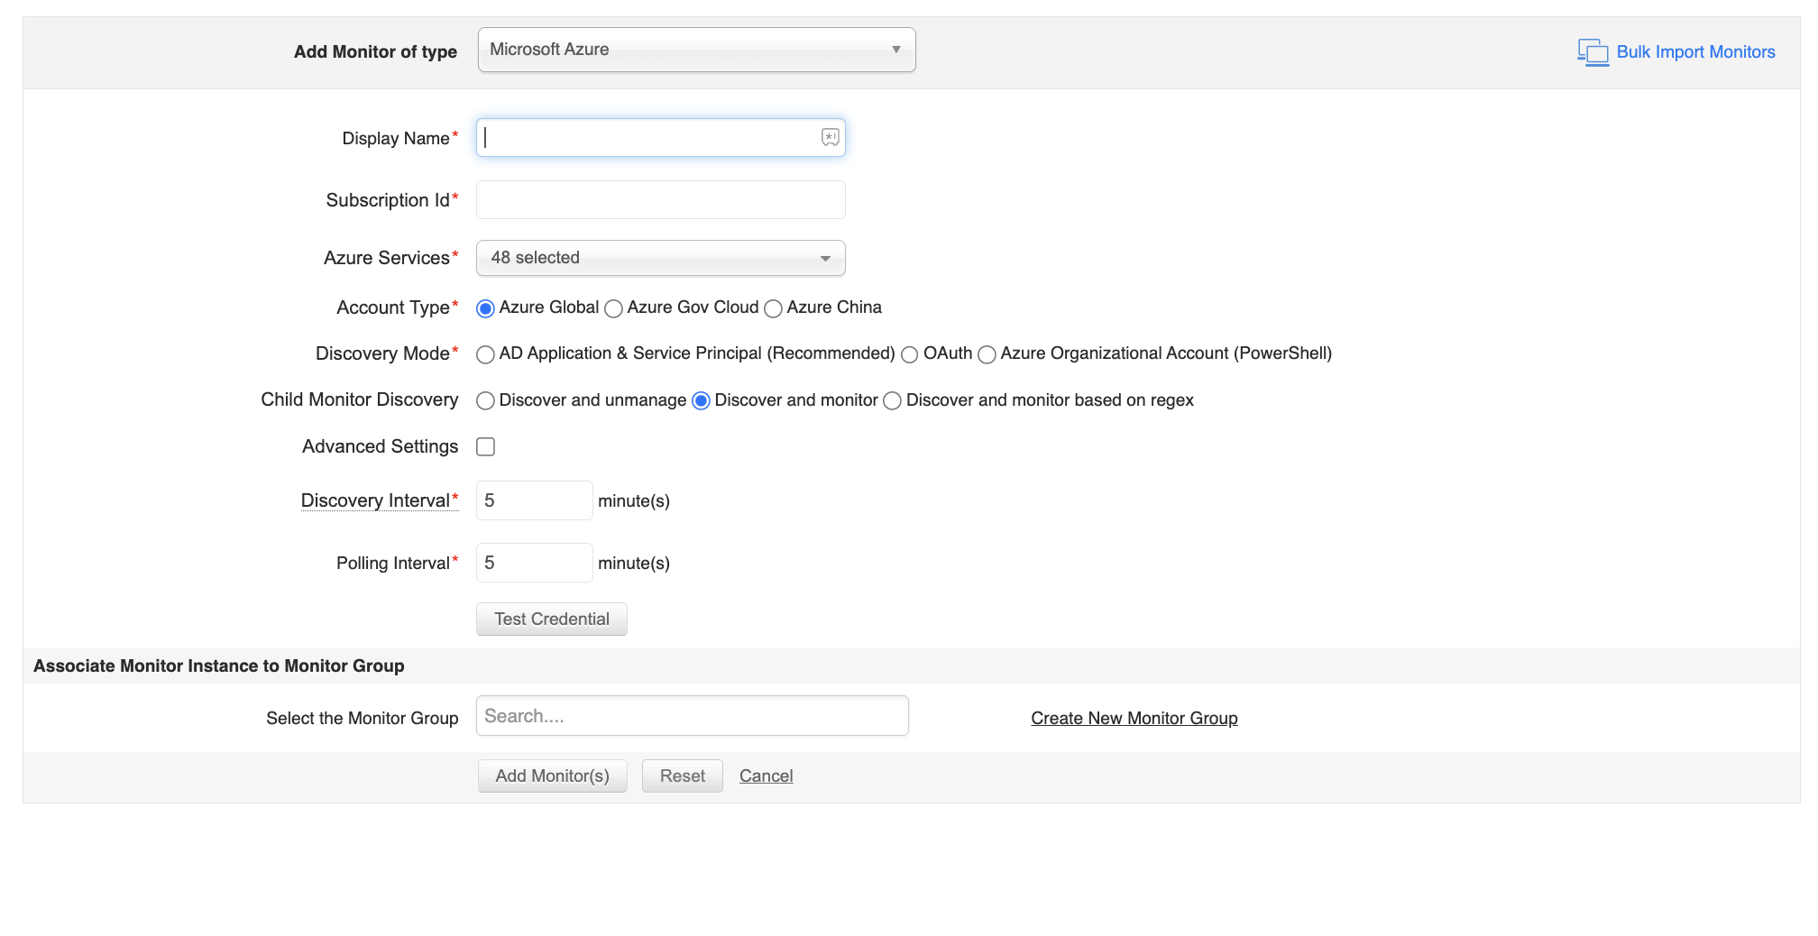This screenshot has height=936, width=1818.
Task: Click inside the Subscription Id field
Action: (660, 199)
